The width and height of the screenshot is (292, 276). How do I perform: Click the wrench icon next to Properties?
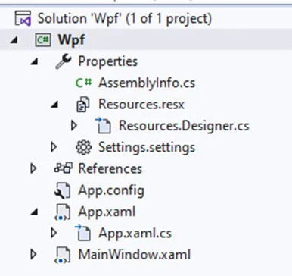click(64, 61)
